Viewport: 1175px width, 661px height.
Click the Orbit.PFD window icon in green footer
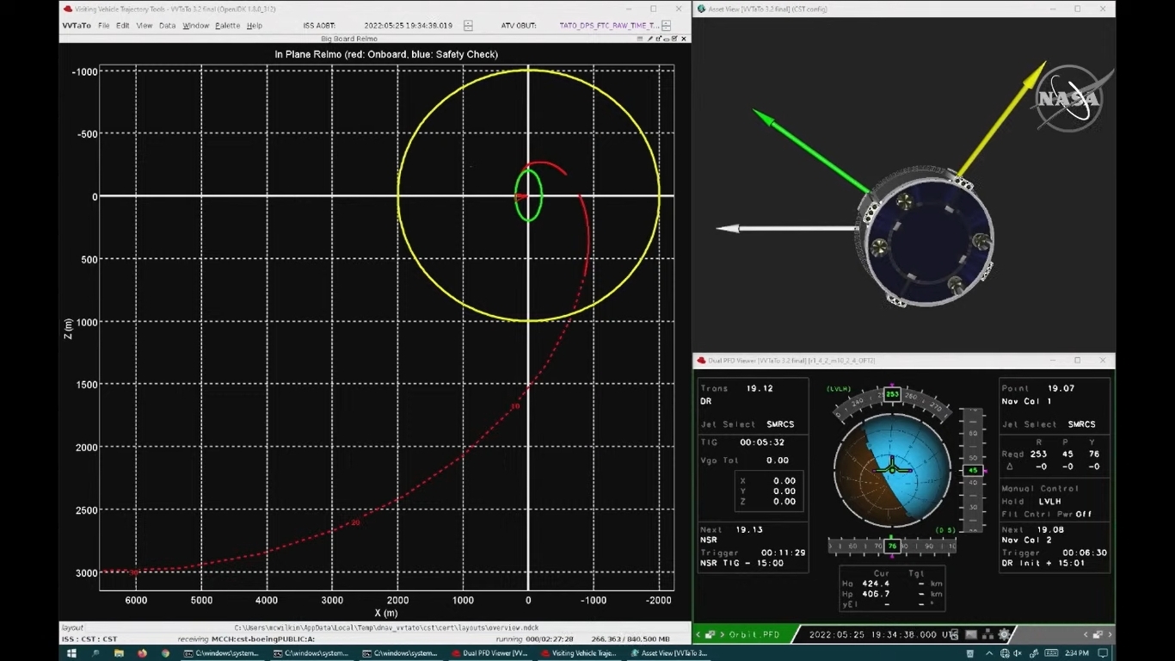(x=711, y=634)
